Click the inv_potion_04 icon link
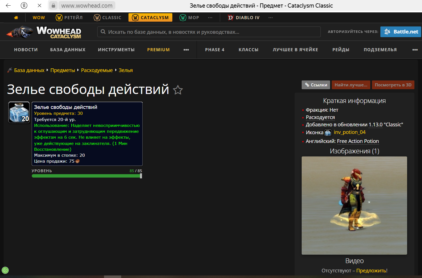 [349, 132]
